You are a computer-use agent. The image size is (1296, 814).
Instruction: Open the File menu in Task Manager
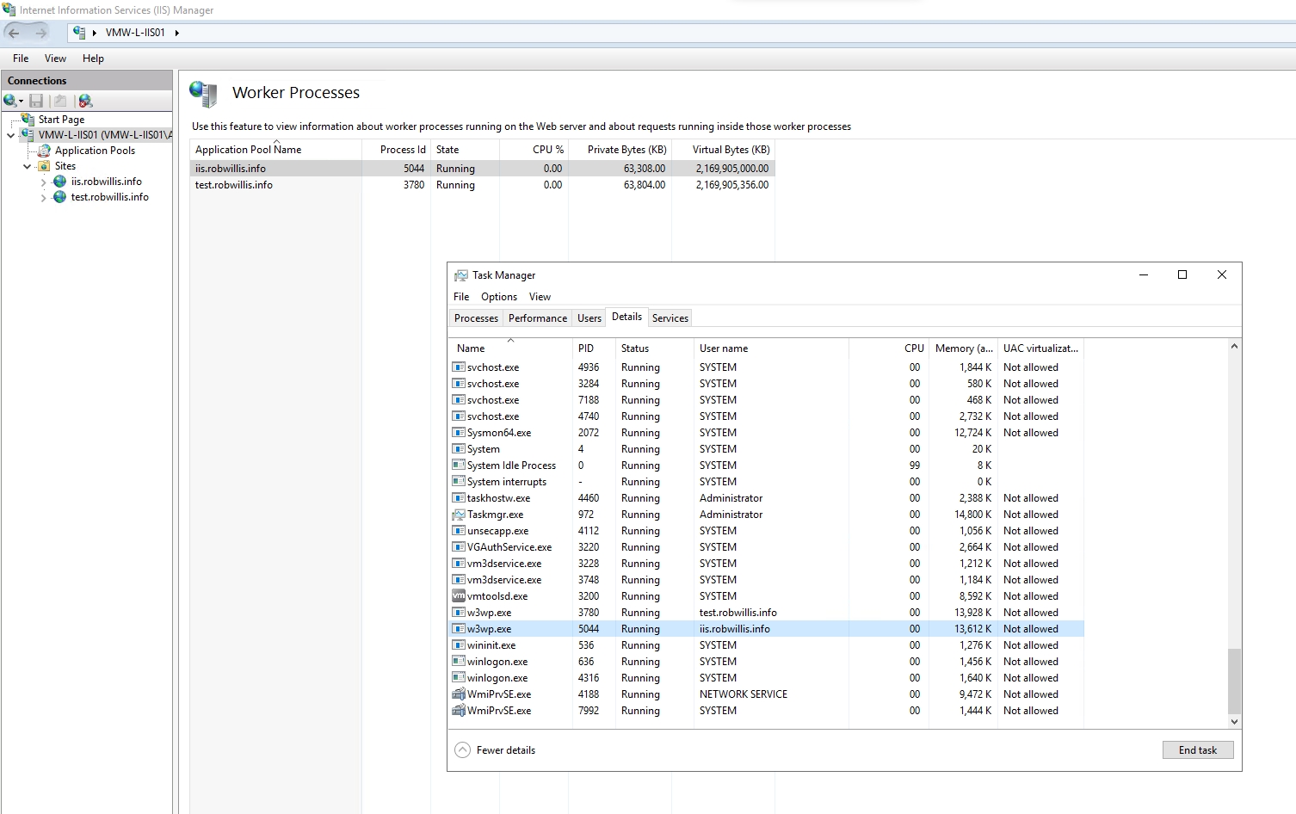(x=461, y=297)
